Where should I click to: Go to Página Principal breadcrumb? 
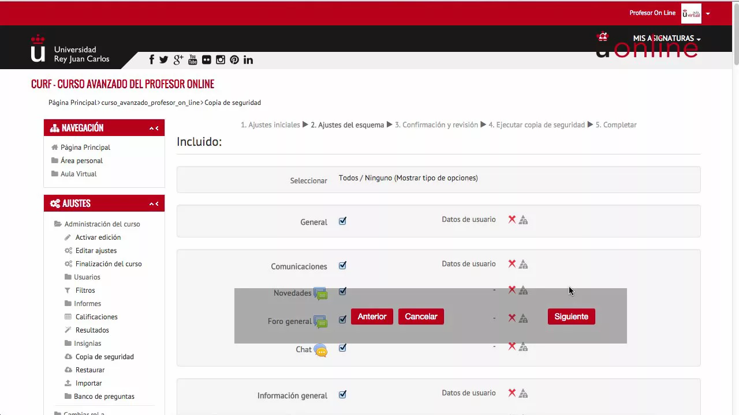pyautogui.click(x=72, y=103)
